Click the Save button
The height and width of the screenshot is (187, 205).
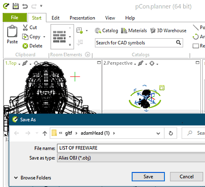[x=148, y=177]
